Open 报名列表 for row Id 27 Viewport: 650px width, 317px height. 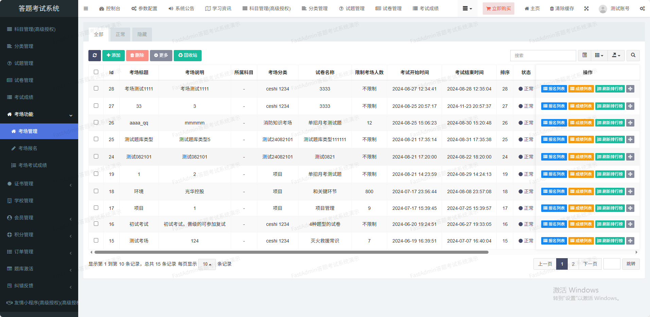pyautogui.click(x=554, y=106)
